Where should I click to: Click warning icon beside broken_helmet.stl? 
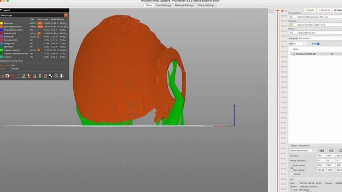(x=294, y=54)
